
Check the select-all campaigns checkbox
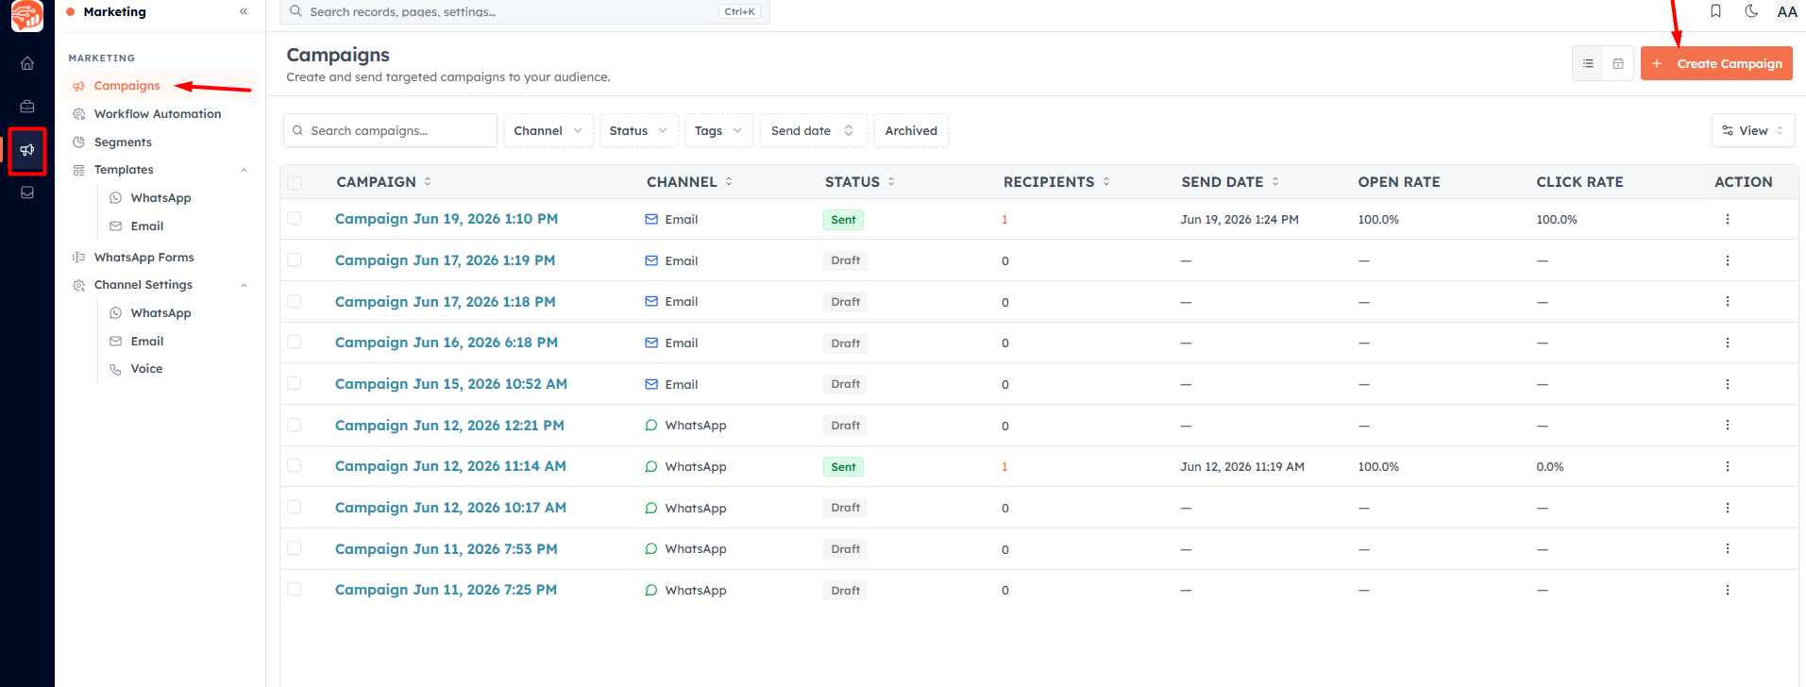(295, 182)
